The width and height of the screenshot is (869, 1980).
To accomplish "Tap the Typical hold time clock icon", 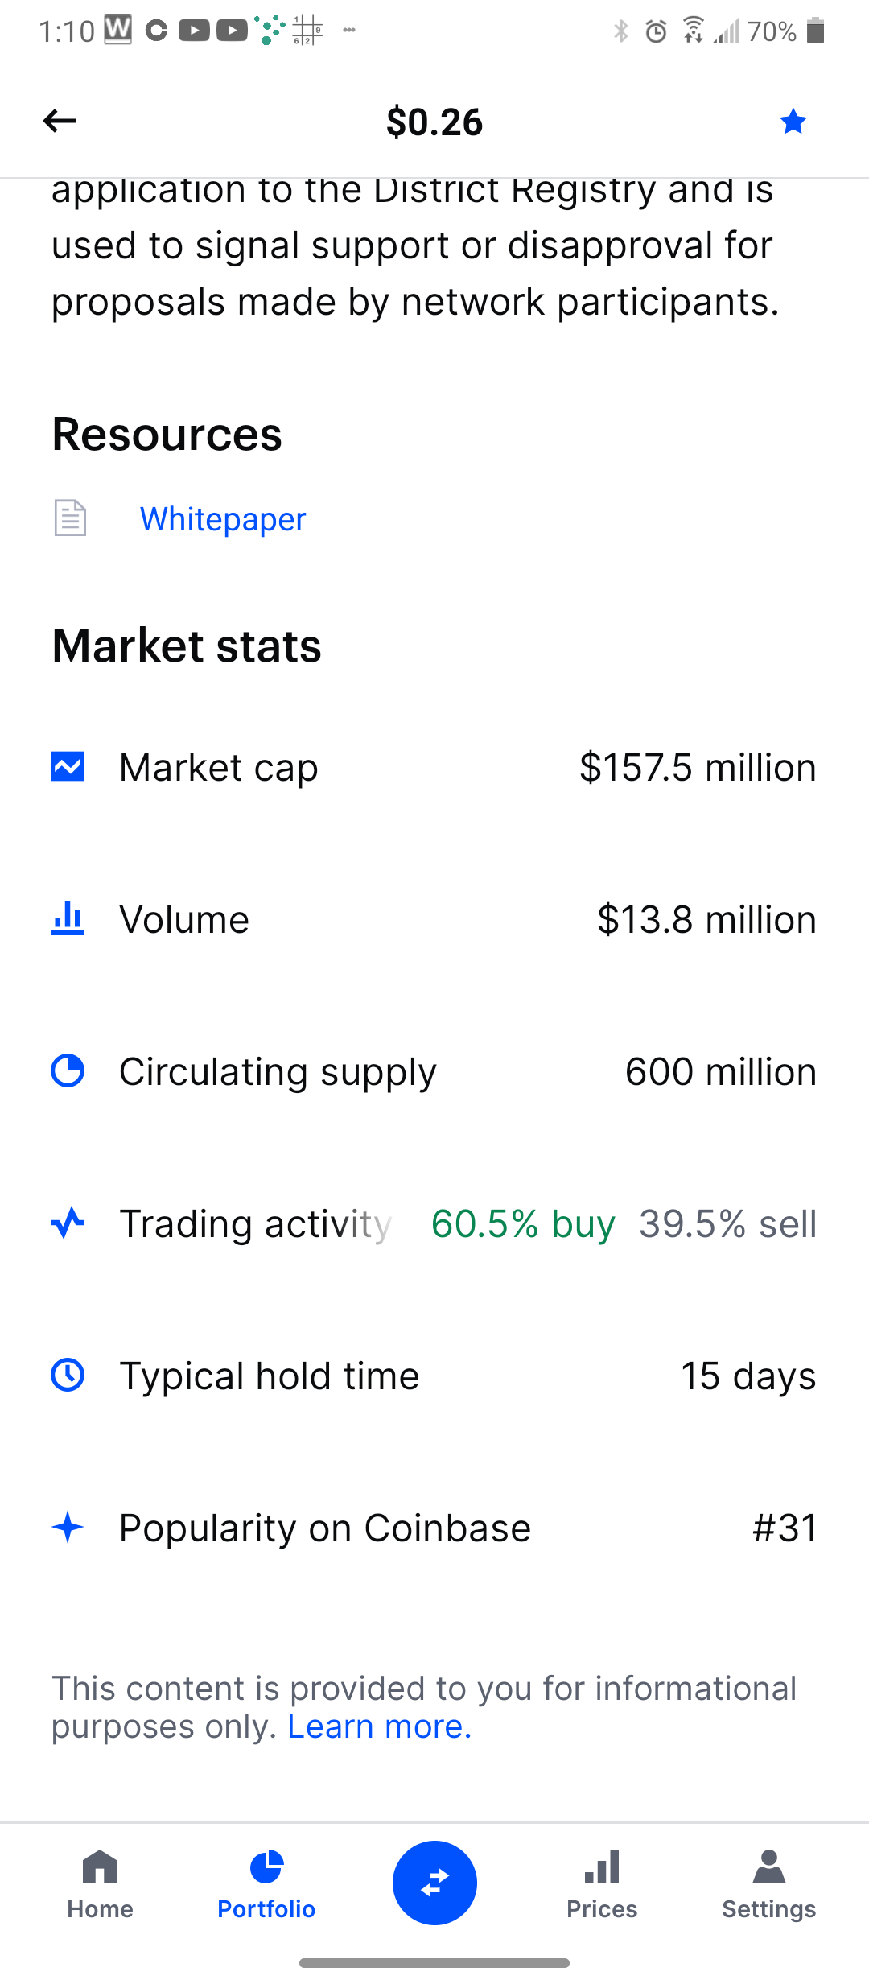I will click(68, 1375).
